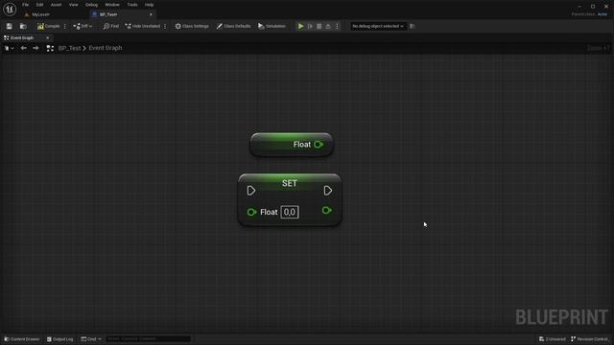The height and width of the screenshot is (345, 614).
Task: Open the File menu
Action: point(26,5)
